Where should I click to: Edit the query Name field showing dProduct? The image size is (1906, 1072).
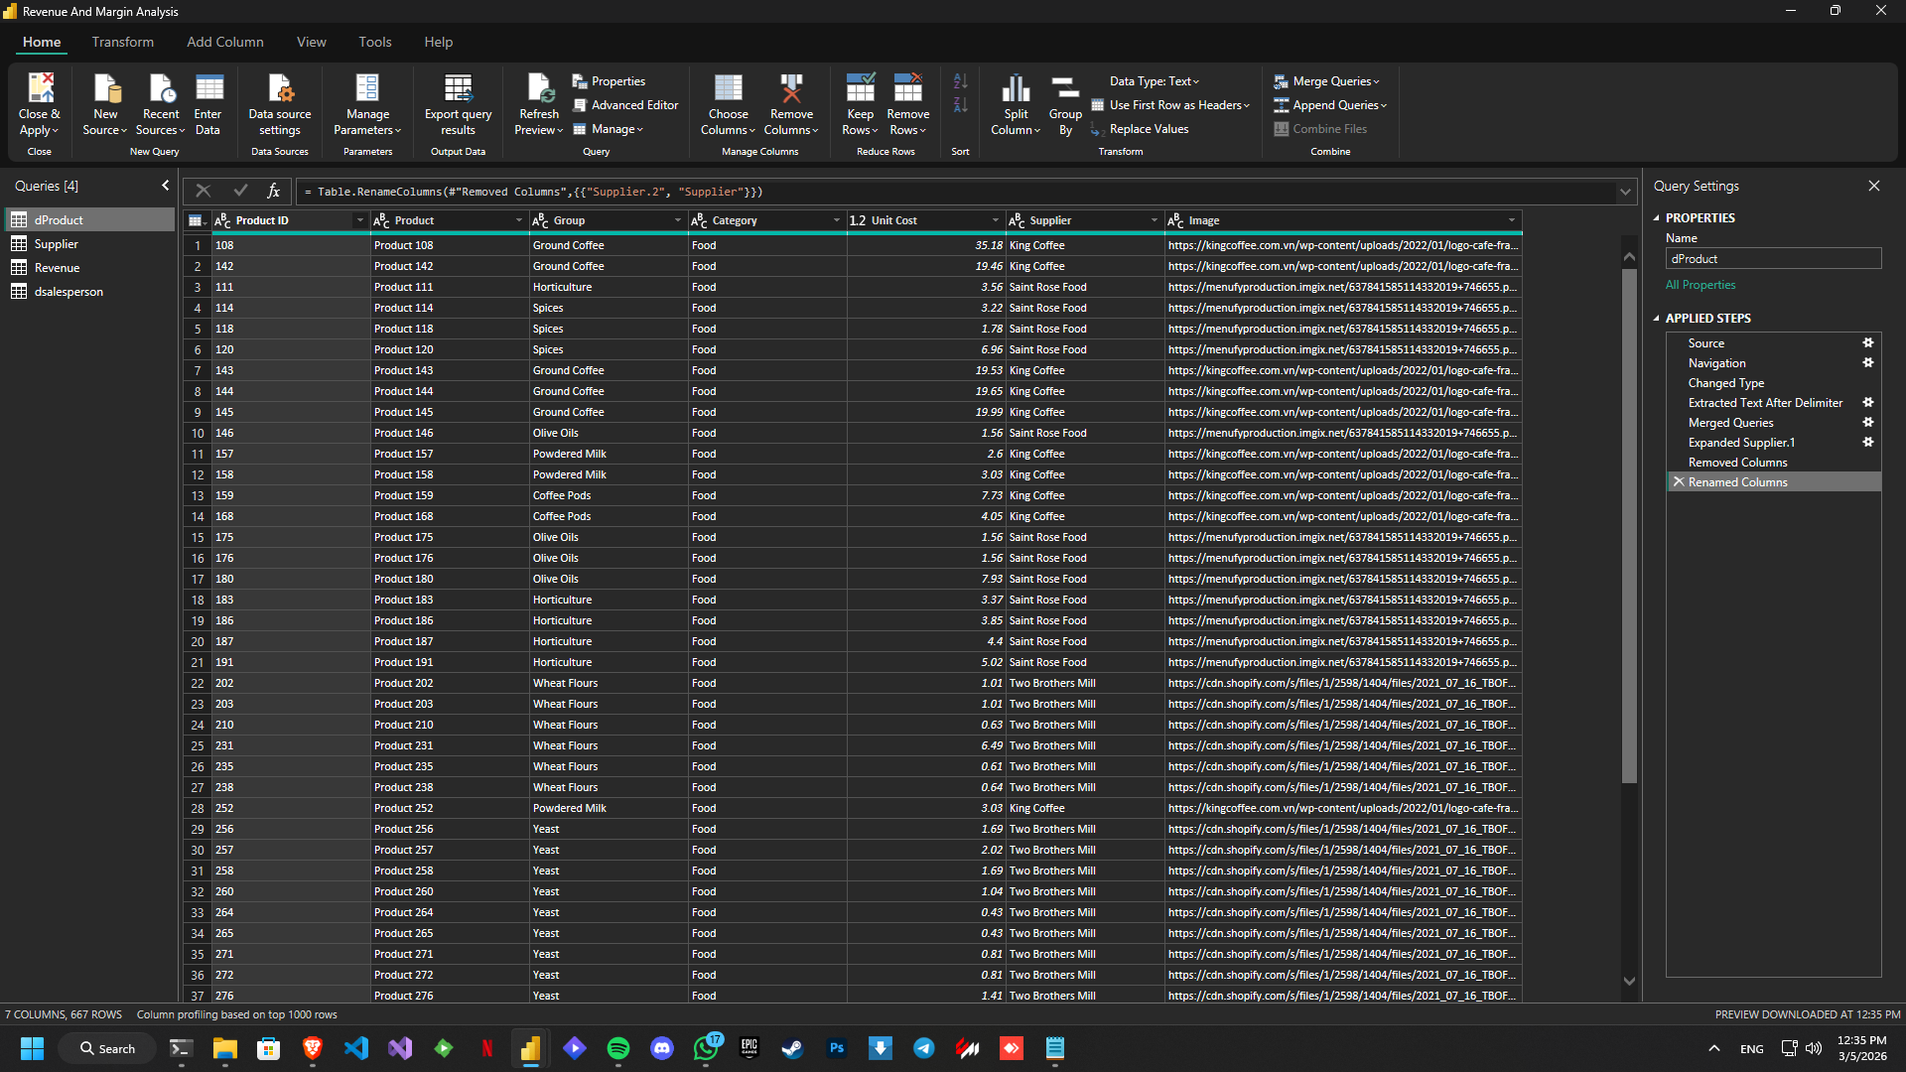pos(1773,258)
